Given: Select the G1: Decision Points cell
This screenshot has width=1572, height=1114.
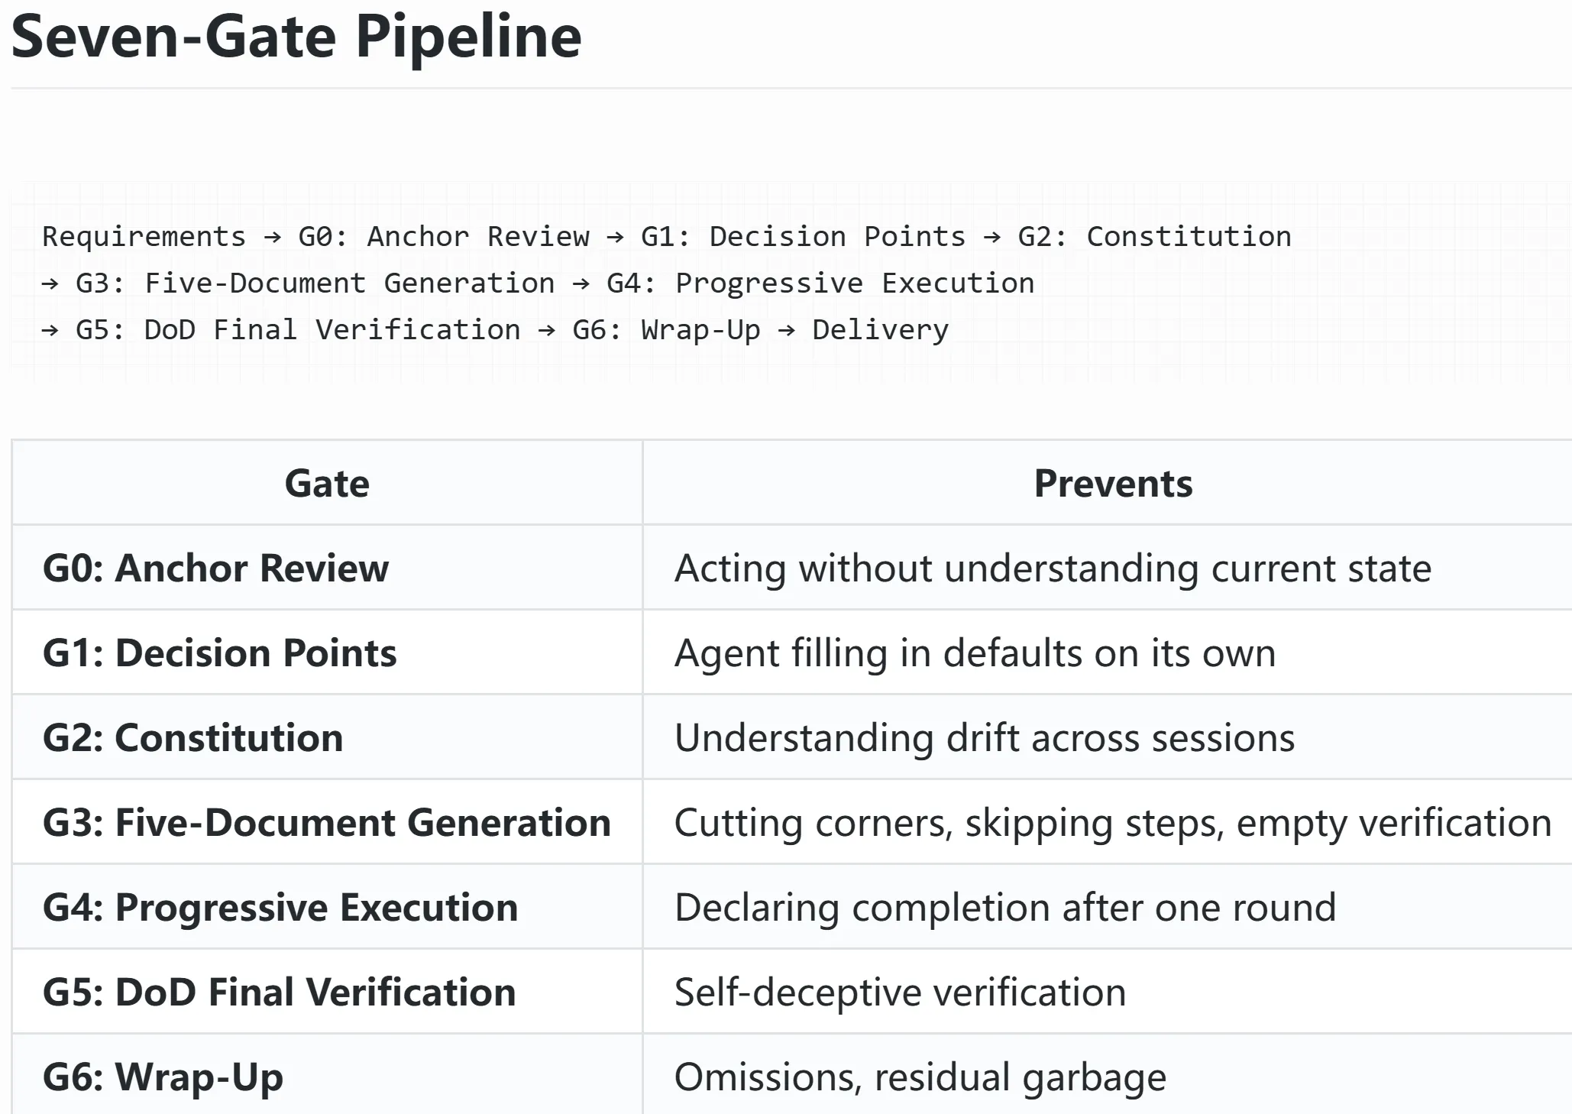Looking at the screenshot, I should tap(327, 653).
